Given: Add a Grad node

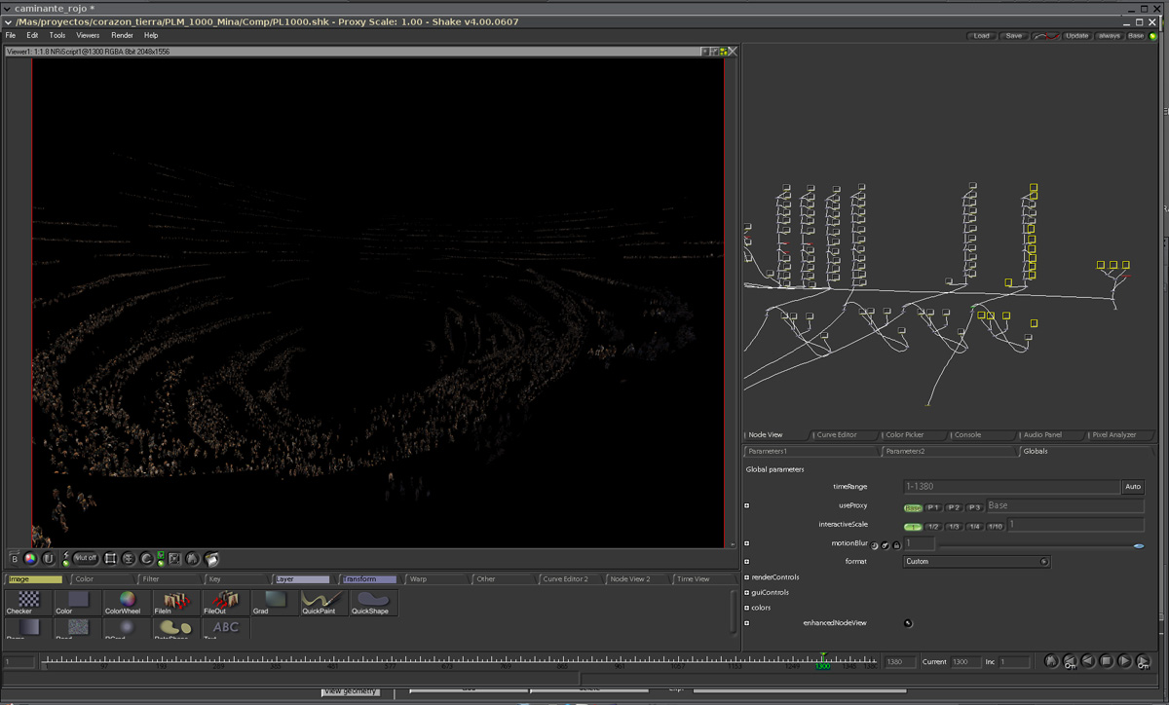Looking at the screenshot, I should (x=273, y=603).
